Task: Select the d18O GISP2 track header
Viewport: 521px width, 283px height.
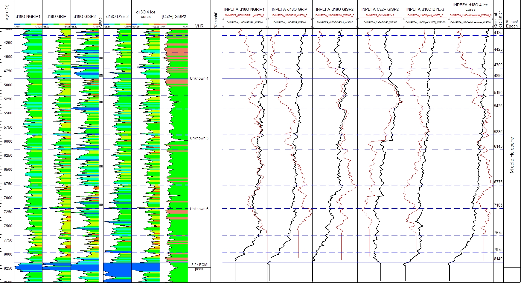Action: point(85,16)
